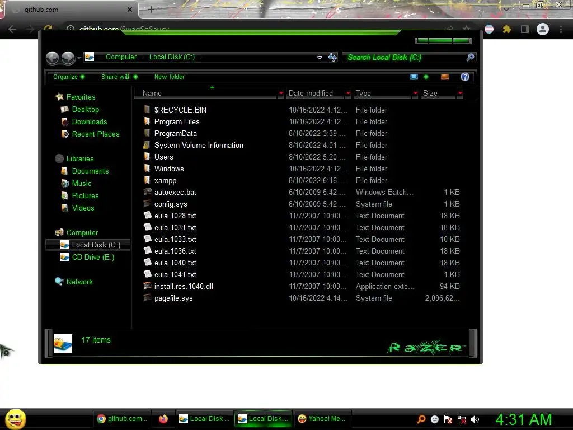The width and height of the screenshot is (573, 430).
Task: Select the eula.1041.txt file
Action: pyautogui.click(x=175, y=274)
